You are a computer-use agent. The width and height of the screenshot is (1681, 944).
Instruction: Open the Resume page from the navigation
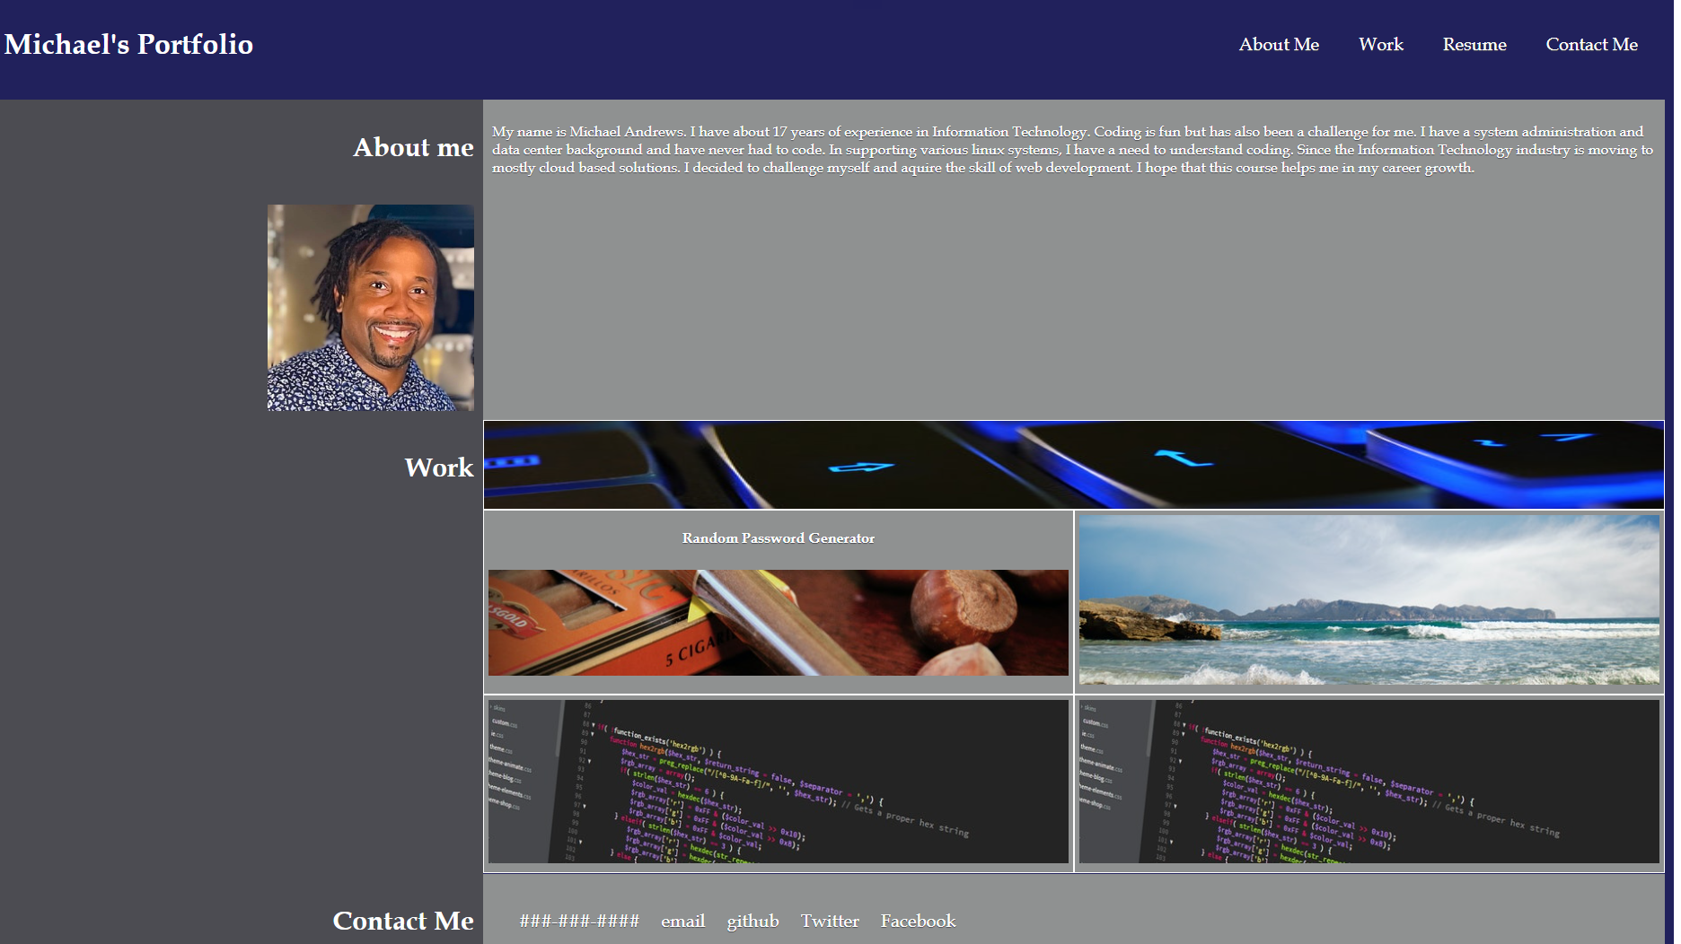pyautogui.click(x=1474, y=44)
